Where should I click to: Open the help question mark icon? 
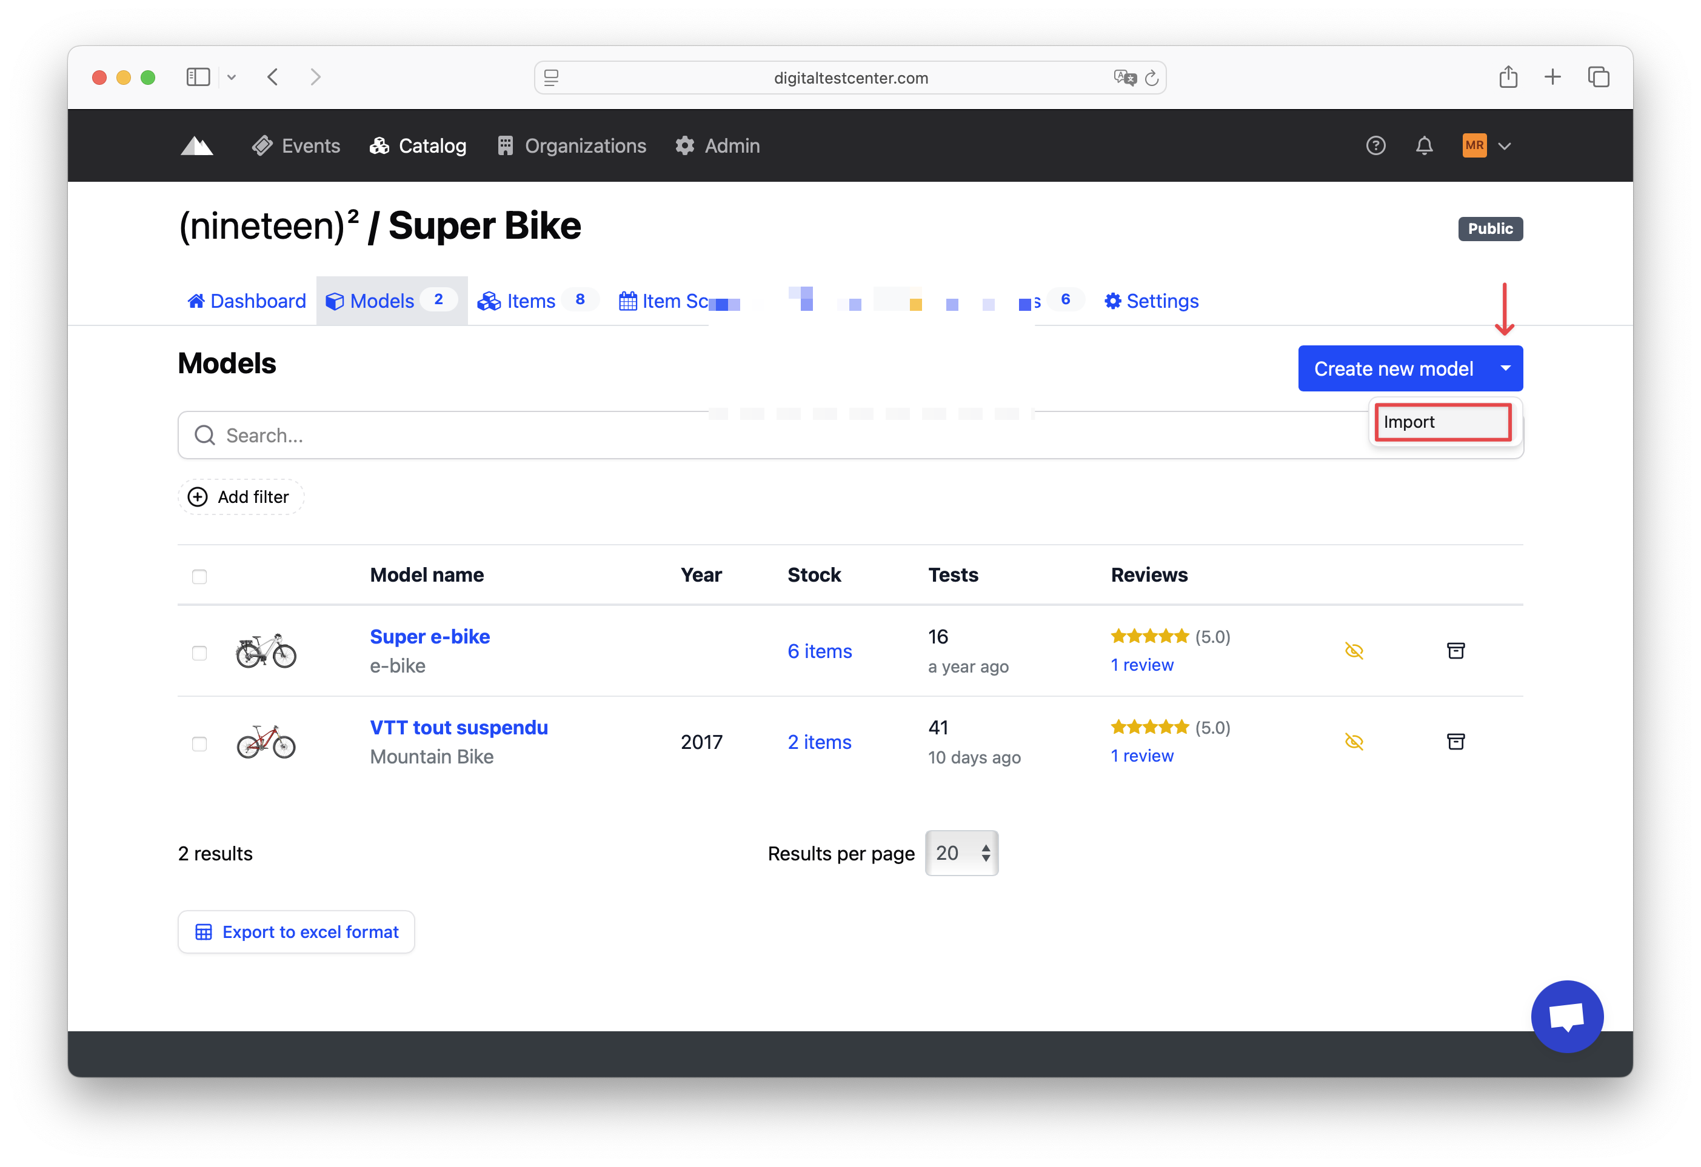(1376, 145)
